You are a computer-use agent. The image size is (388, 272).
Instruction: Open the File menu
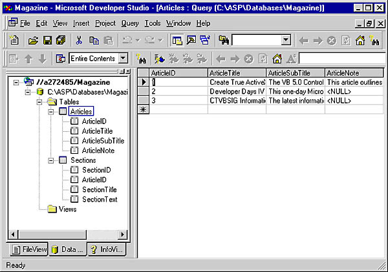click(25, 23)
